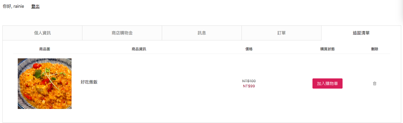The image size is (403, 123).
Task: Click the NT$99 sale price
Action: 249,86
